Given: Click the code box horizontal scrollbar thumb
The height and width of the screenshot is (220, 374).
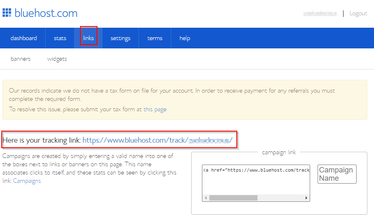Looking at the screenshot, I should 233,198.
